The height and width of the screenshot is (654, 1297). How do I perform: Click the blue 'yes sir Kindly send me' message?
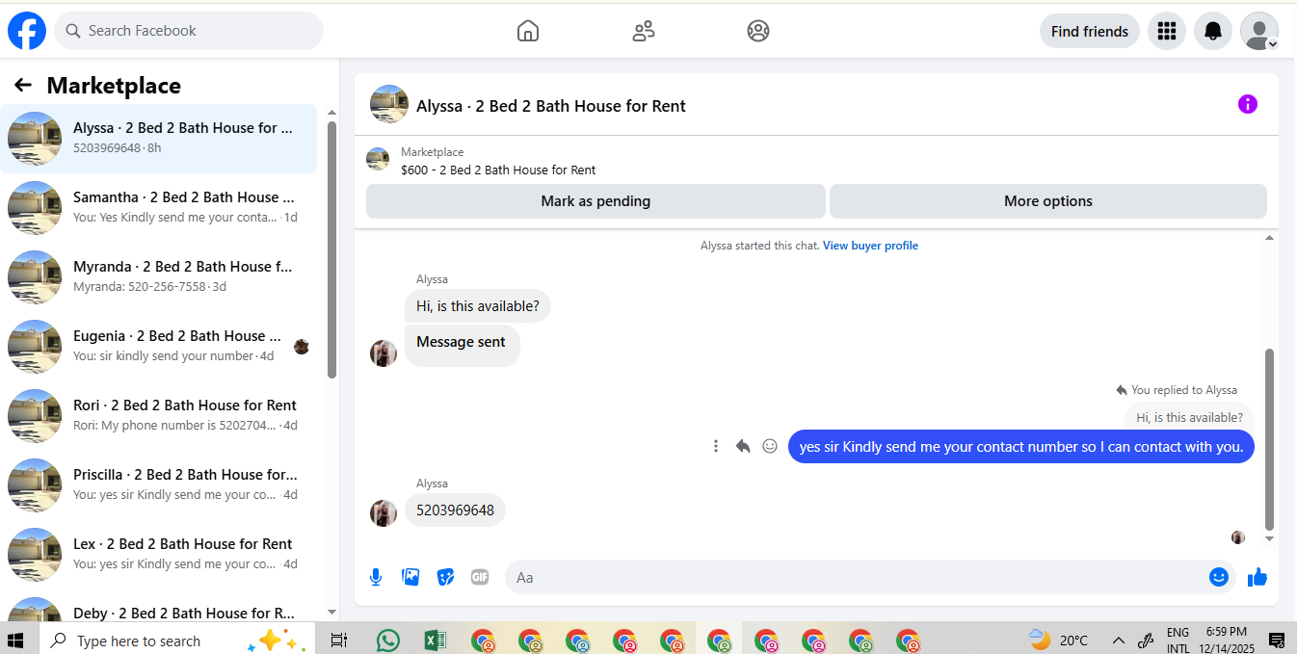(1021, 447)
